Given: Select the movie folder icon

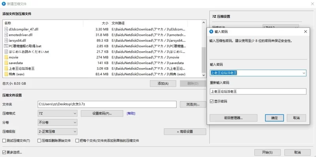Looking at the screenshot, I should coord(6,57).
